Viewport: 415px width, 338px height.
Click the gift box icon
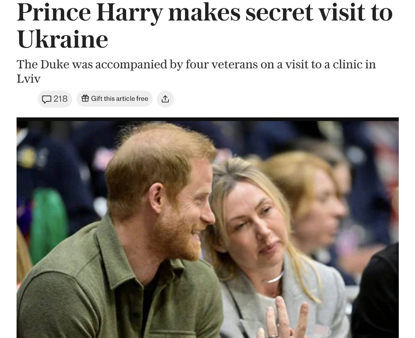point(85,98)
